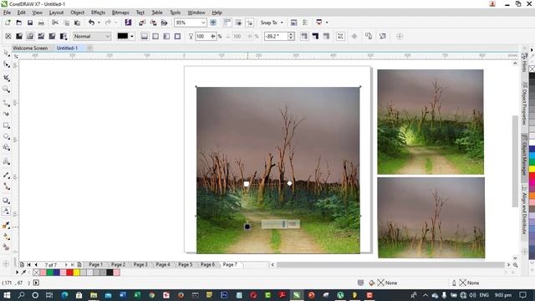
Task: Select the Freehand tool in toolbox
Action: coord(6,102)
